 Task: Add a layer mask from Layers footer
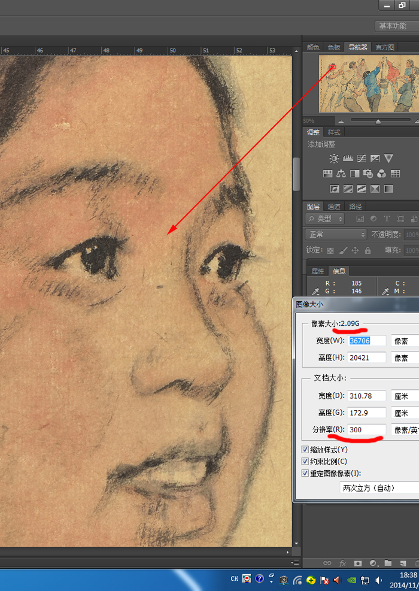358,563
